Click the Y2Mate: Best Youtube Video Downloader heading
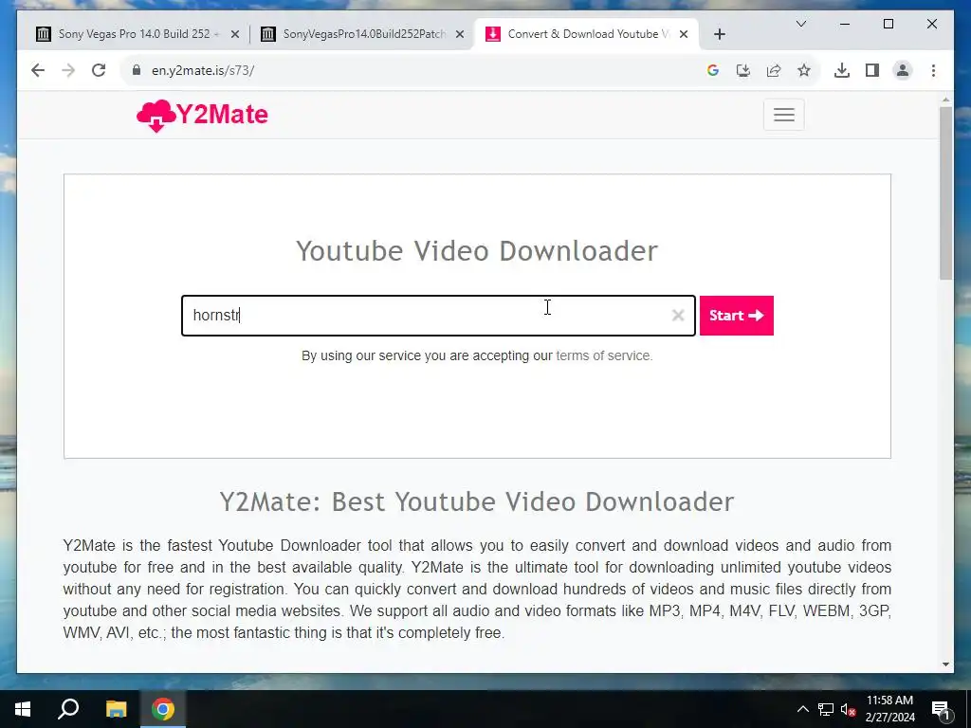This screenshot has height=728, width=971. coord(477,501)
